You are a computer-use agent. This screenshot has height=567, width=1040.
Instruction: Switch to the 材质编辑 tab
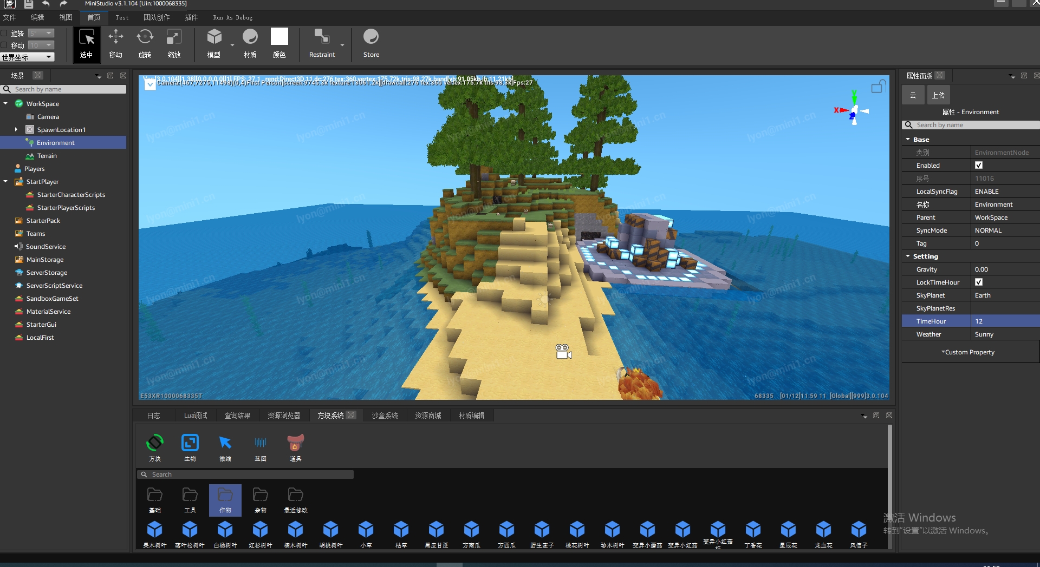pos(471,416)
